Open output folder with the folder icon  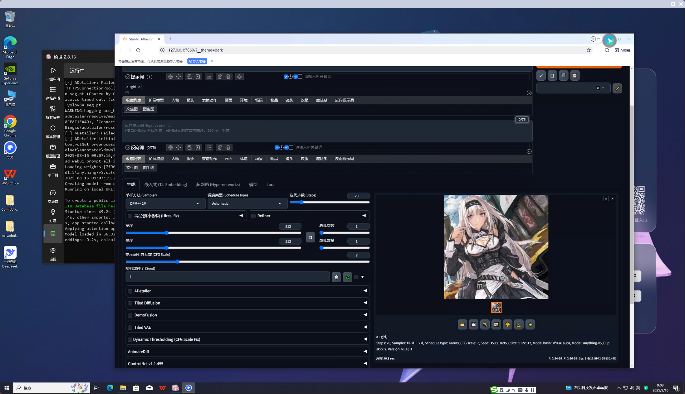click(462, 325)
